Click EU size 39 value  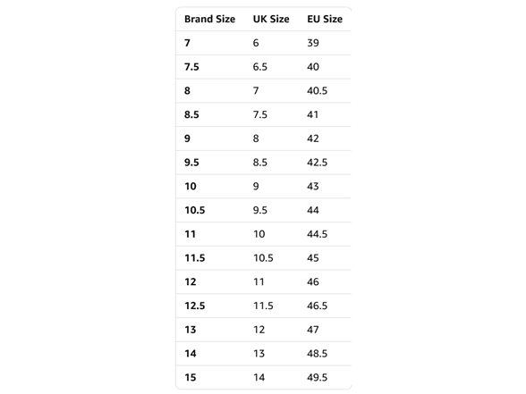point(313,43)
